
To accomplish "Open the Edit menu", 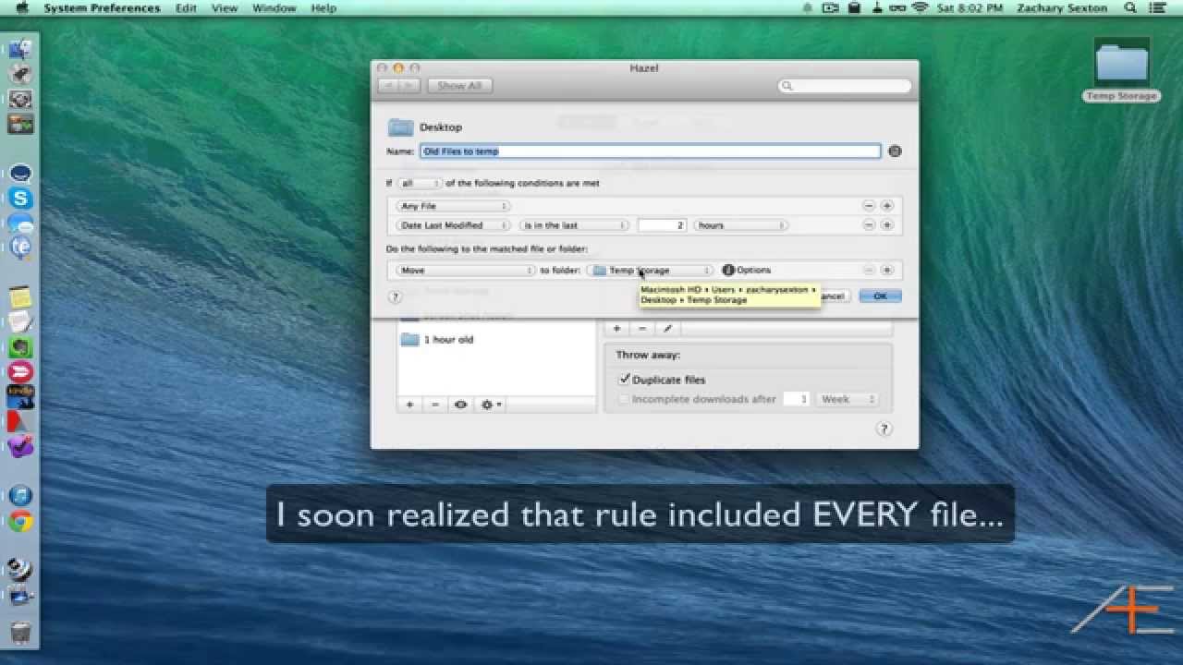I will pos(186,8).
